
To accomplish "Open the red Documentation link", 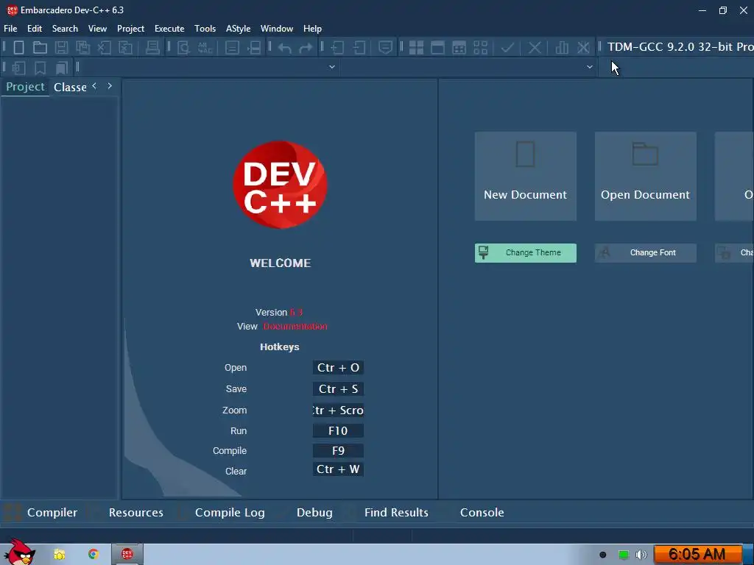I will click(295, 326).
